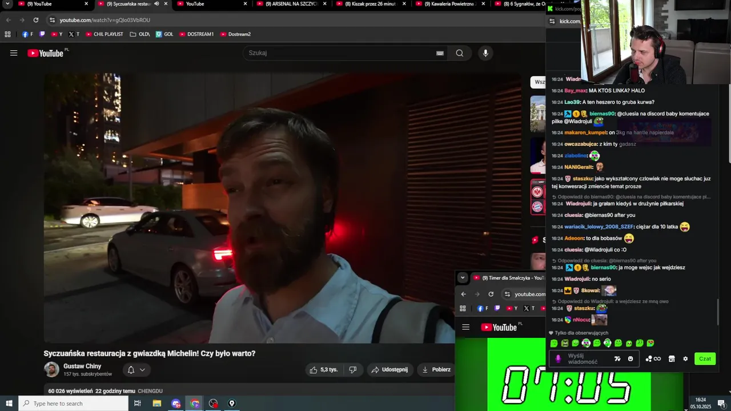This screenshot has height=411, width=731.
Task: Click the Czat send button in Kick chat
Action: click(x=705, y=359)
